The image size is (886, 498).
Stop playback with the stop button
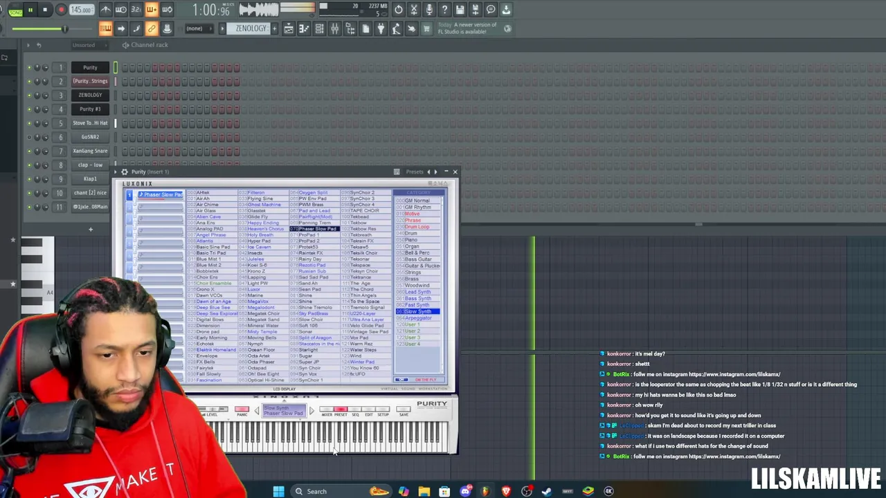[x=45, y=10]
